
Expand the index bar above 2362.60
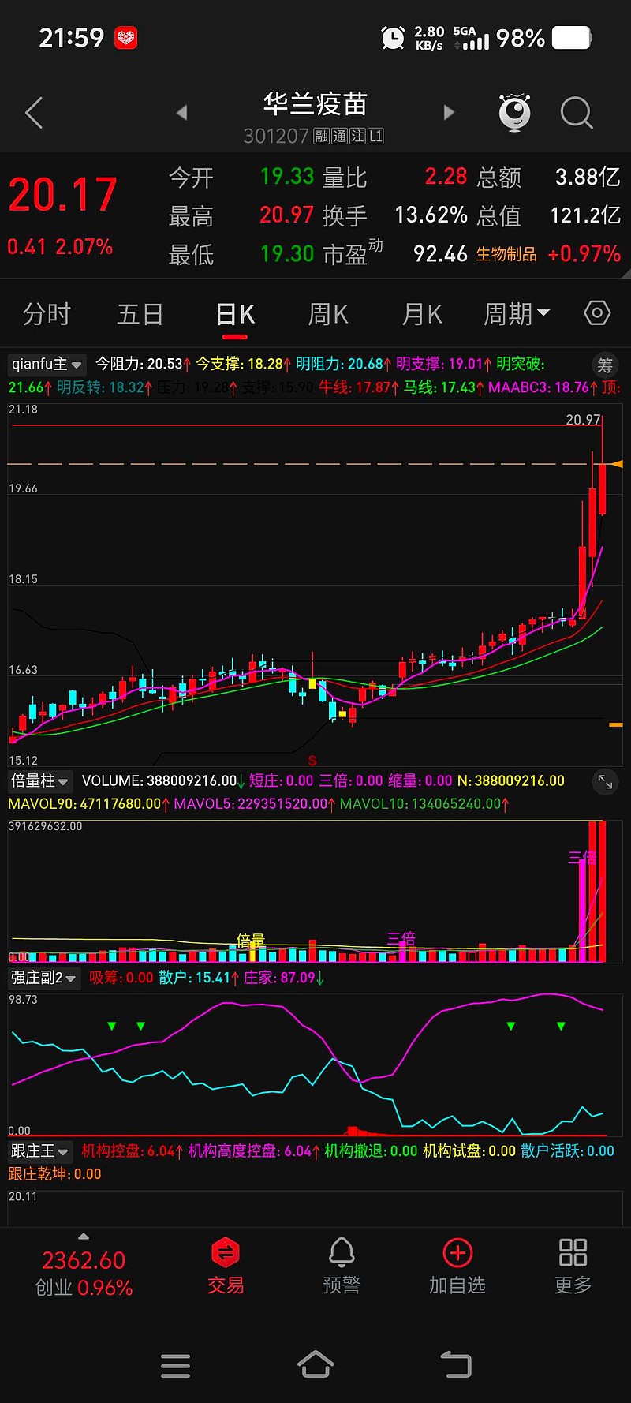[x=84, y=1237]
